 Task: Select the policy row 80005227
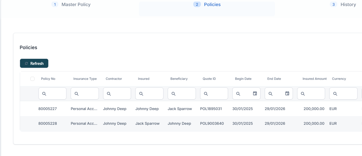47,109
